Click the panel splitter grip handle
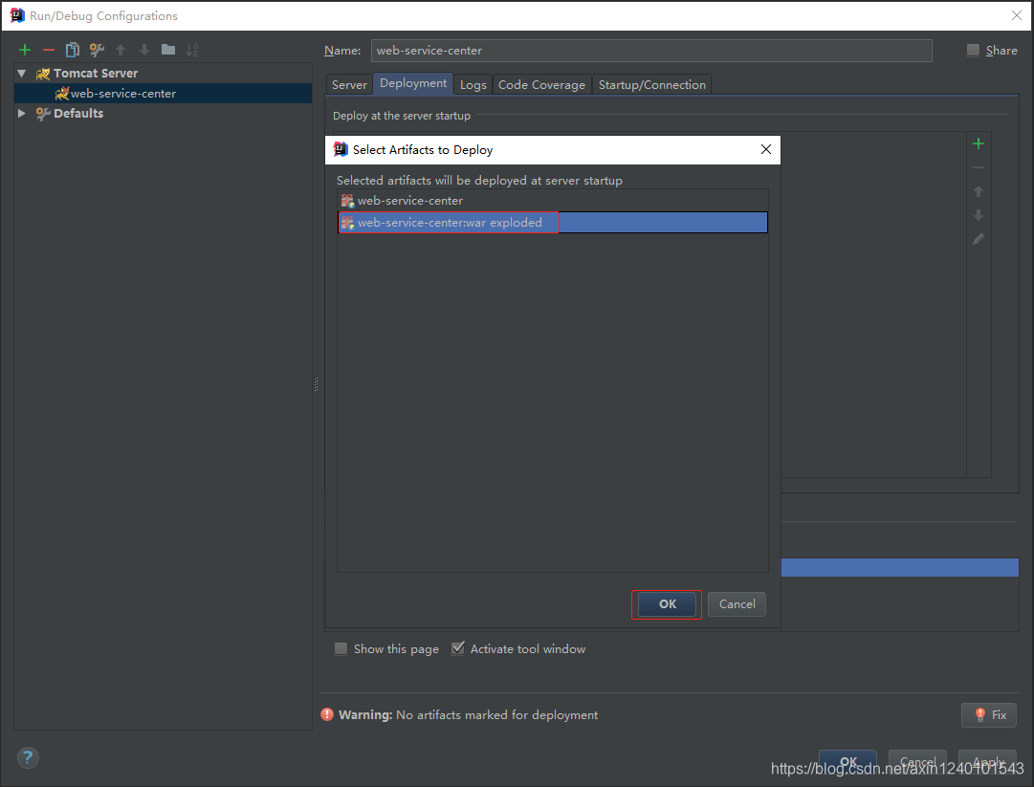The image size is (1034, 787). pyautogui.click(x=316, y=384)
